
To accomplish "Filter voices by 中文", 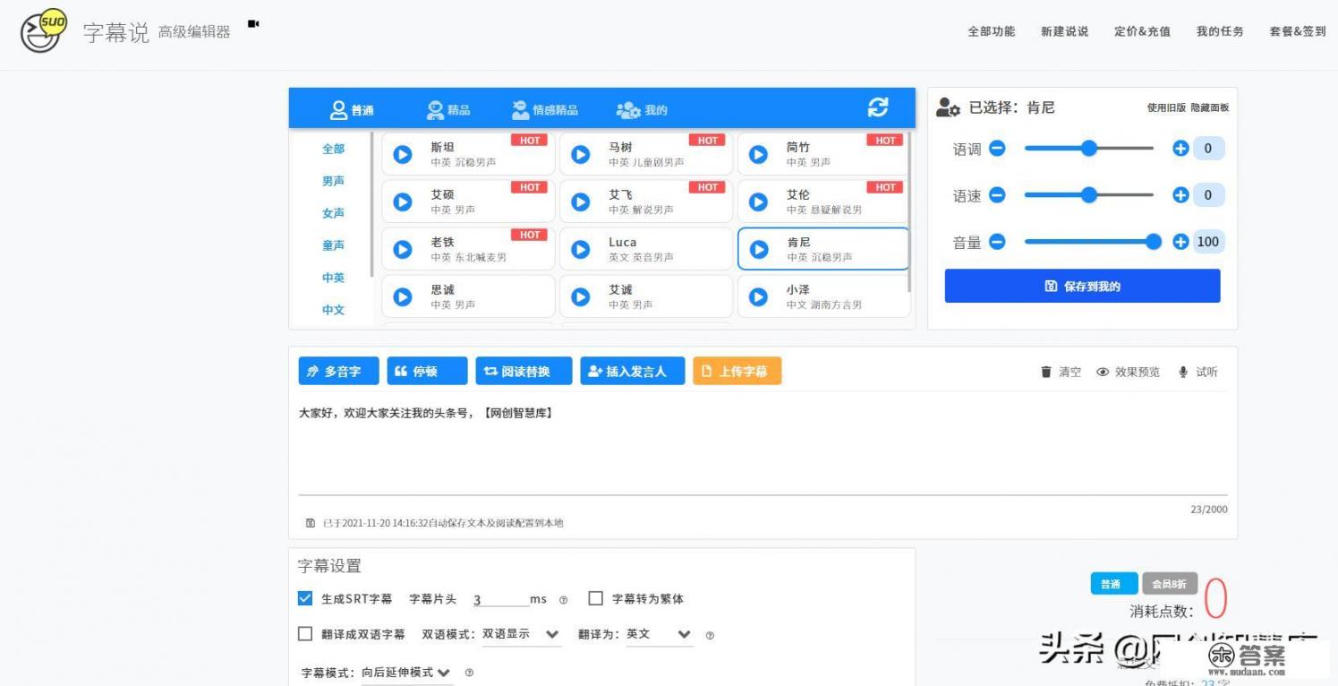I will click(x=333, y=310).
